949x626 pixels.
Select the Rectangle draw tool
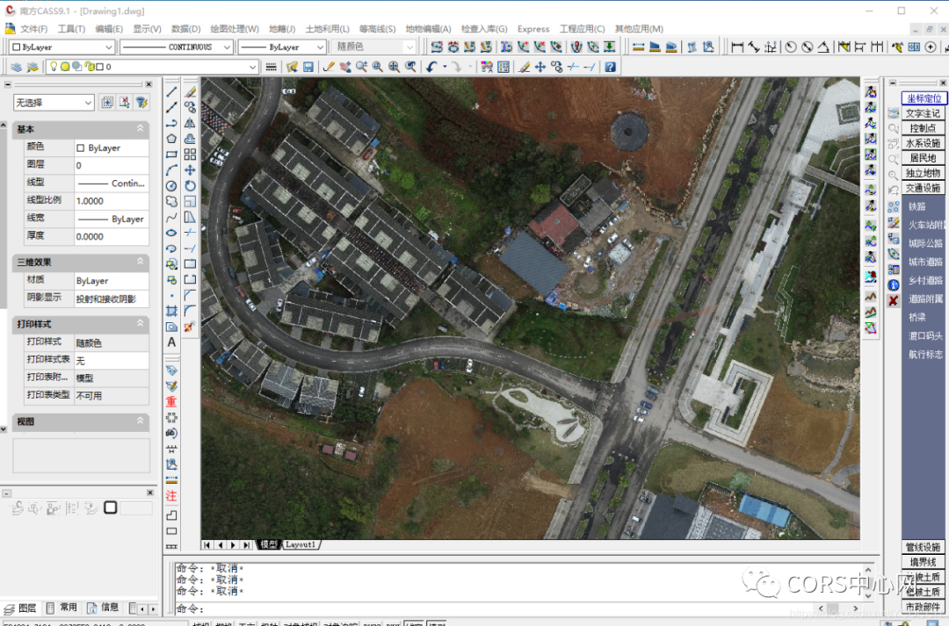tap(172, 155)
